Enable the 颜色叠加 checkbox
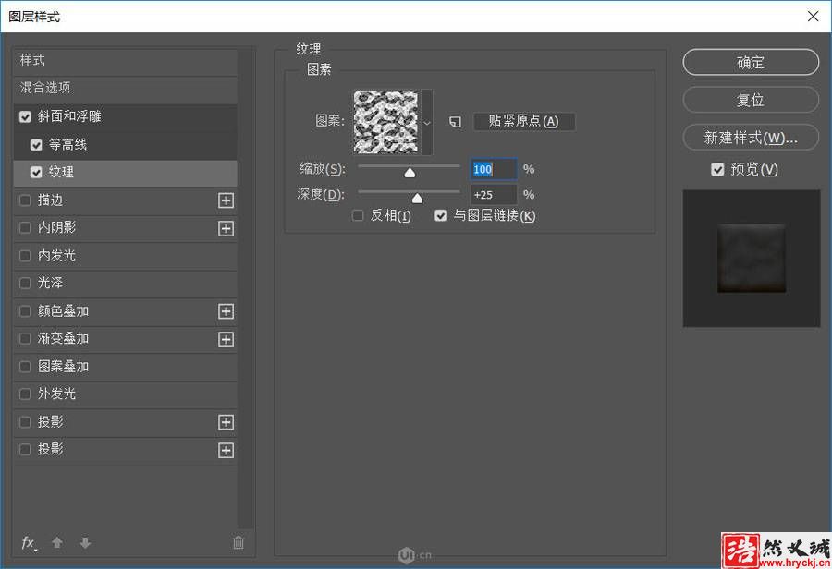Viewport: 832px width, 569px height. tap(25, 311)
